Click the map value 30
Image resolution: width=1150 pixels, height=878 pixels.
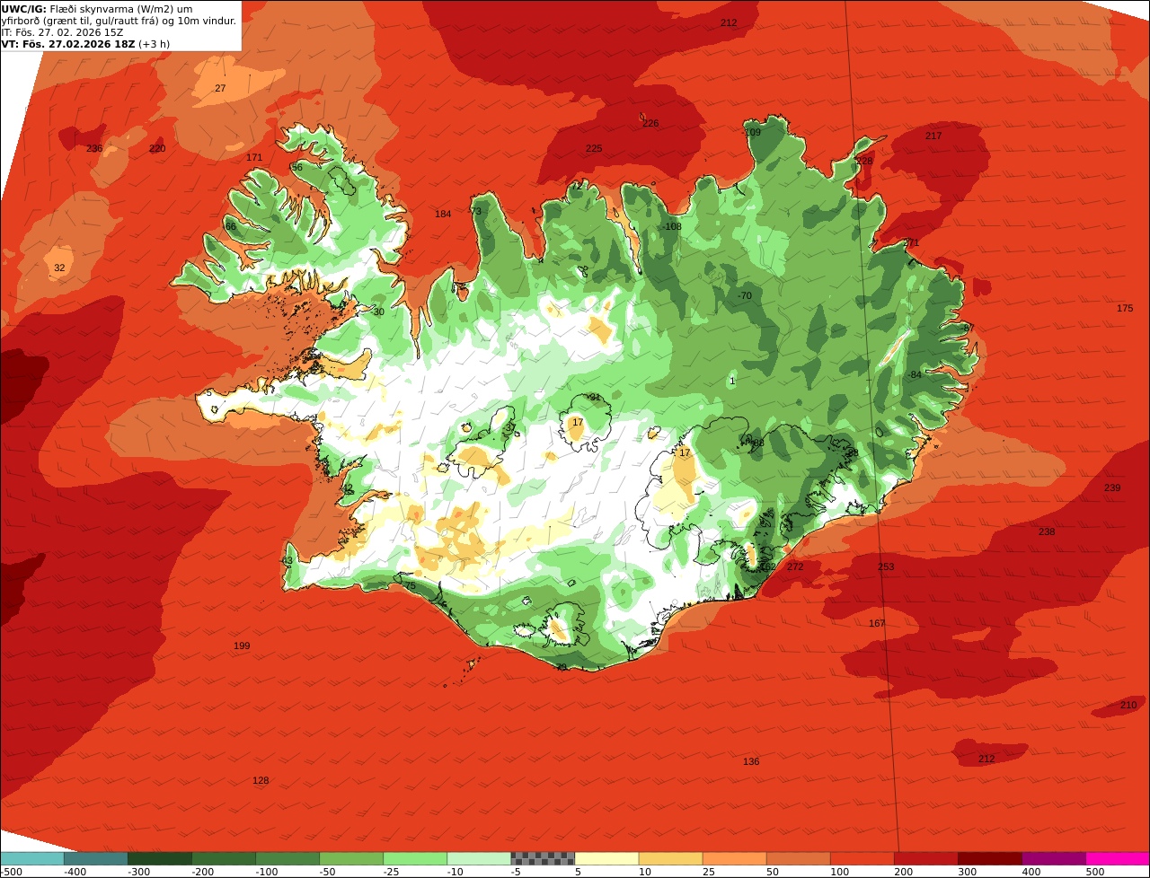(x=378, y=312)
